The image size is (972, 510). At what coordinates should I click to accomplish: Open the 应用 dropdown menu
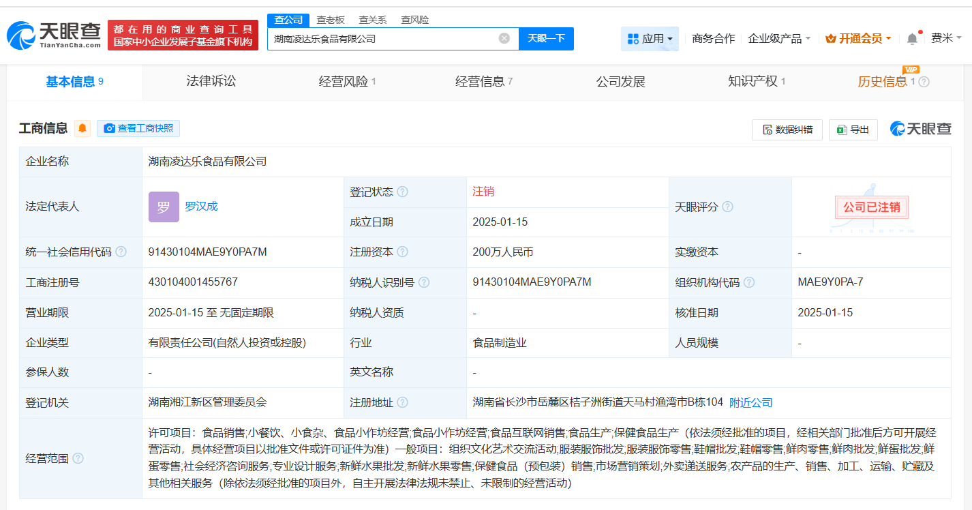tap(650, 39)
